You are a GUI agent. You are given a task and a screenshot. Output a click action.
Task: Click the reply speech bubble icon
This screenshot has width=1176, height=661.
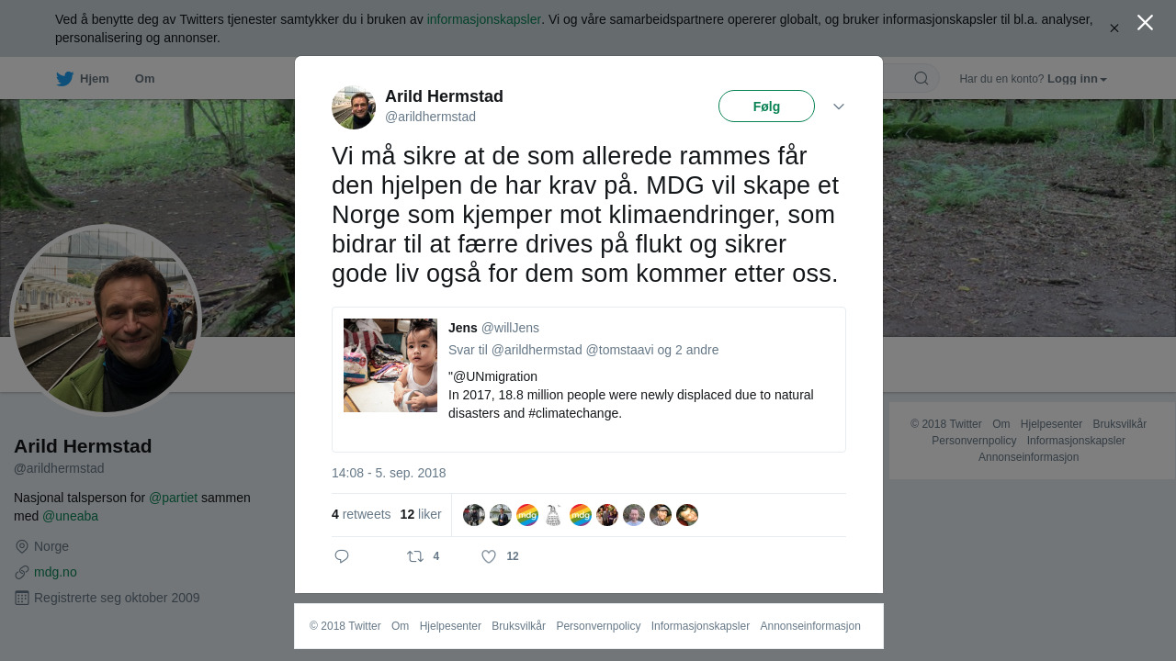click(342, 556)
